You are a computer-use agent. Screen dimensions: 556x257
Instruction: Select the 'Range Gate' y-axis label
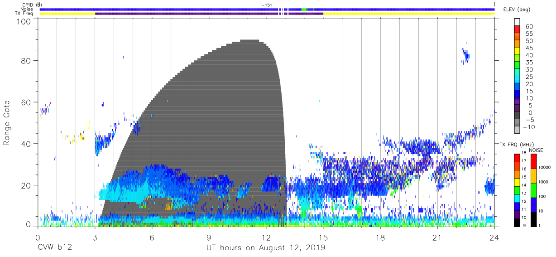(x=7, y=123)
